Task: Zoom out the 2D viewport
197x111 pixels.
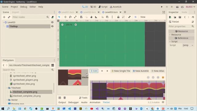Action: [x=62, y=25]
